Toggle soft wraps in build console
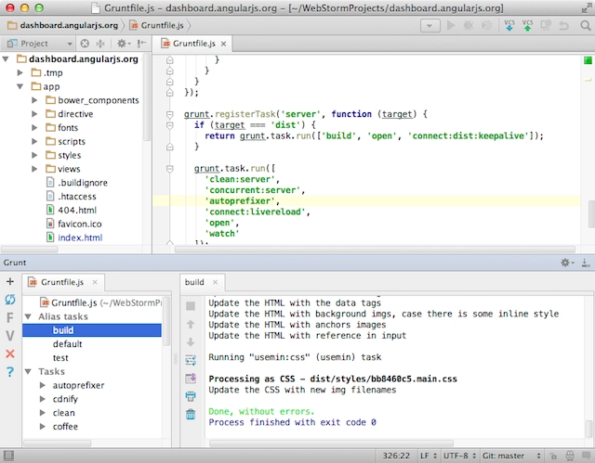Screen dimensions: 595x463 [x=191, y=360]
